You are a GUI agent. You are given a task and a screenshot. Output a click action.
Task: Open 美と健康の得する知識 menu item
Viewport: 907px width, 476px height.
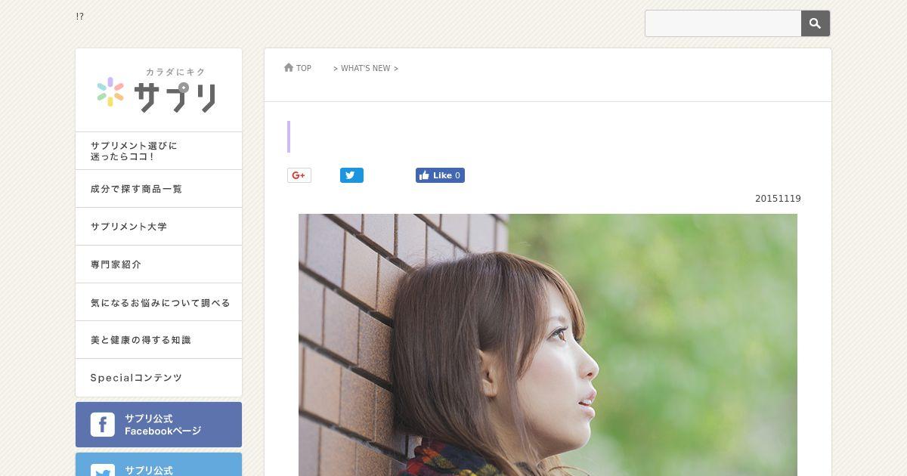click(159, 340)
